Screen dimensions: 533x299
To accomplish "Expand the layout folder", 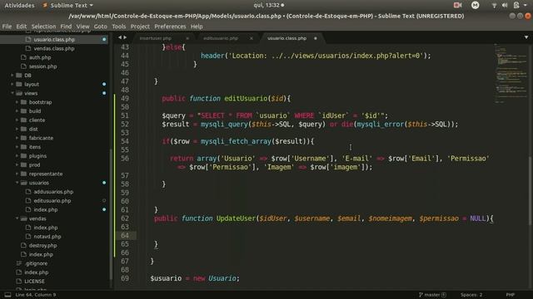I will pyautogui.click(x=12, y=84).
